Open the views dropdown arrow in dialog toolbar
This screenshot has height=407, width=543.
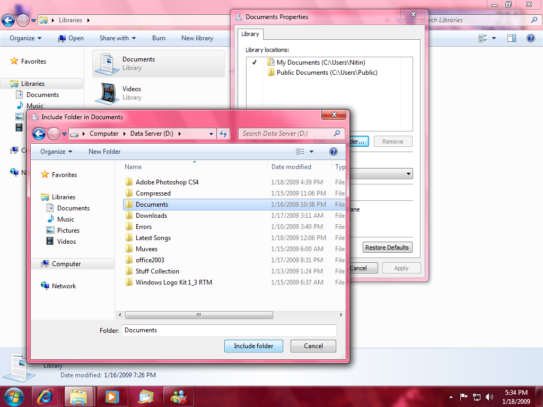tap(311, 152)
